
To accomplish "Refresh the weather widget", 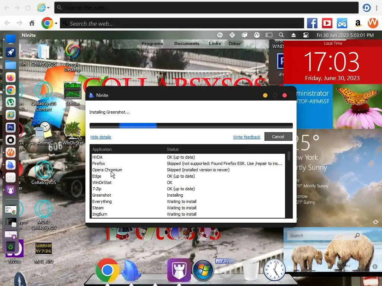I will click(375, 222).
